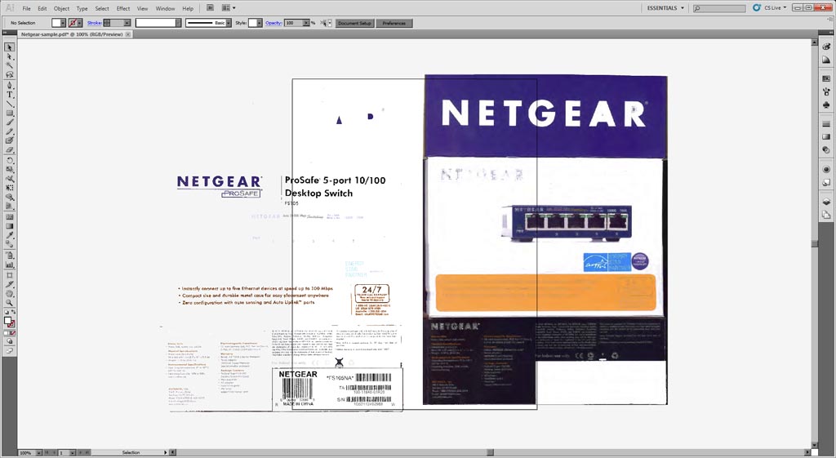This screenshot has height=458, width=836.
Task: Open the Object menu
Action: point(61,8)
